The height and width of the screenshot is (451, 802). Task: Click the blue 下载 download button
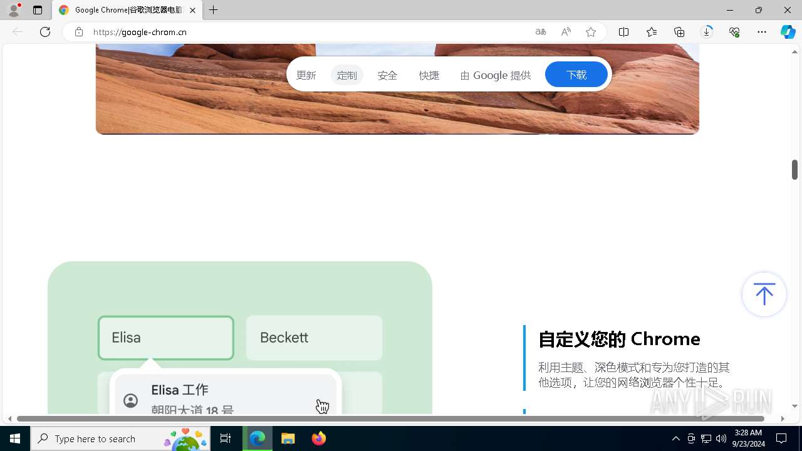(x=576, y=75)
